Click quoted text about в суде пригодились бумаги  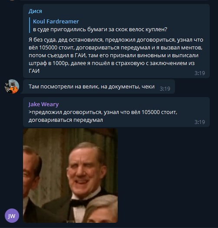(100, 29)
